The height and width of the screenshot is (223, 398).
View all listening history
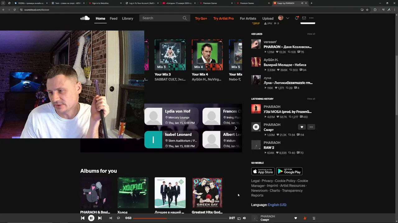311,99
